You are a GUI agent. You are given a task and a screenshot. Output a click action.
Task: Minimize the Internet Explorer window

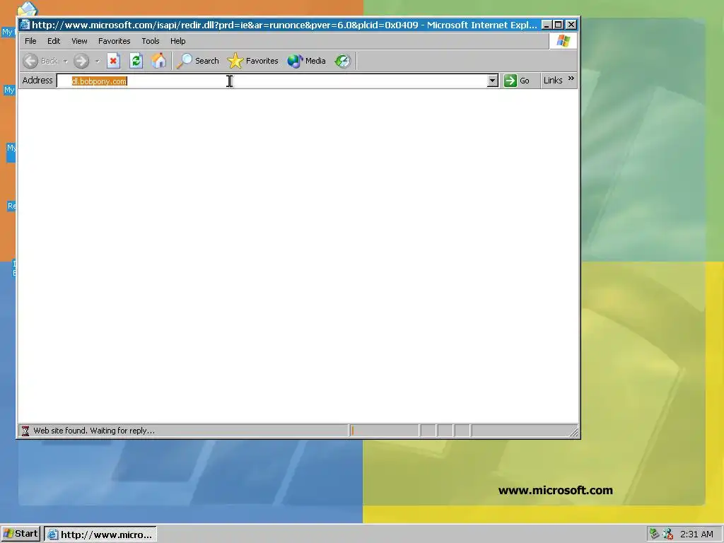pyautogui.click(x=547, y=25)
